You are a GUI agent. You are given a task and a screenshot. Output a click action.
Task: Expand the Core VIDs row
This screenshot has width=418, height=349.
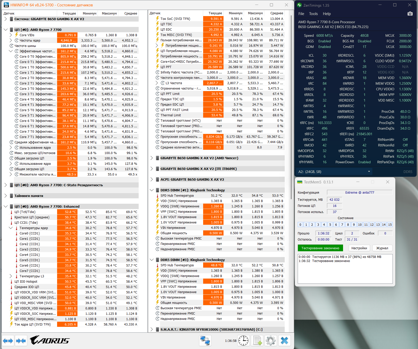[x=11, y=35]
